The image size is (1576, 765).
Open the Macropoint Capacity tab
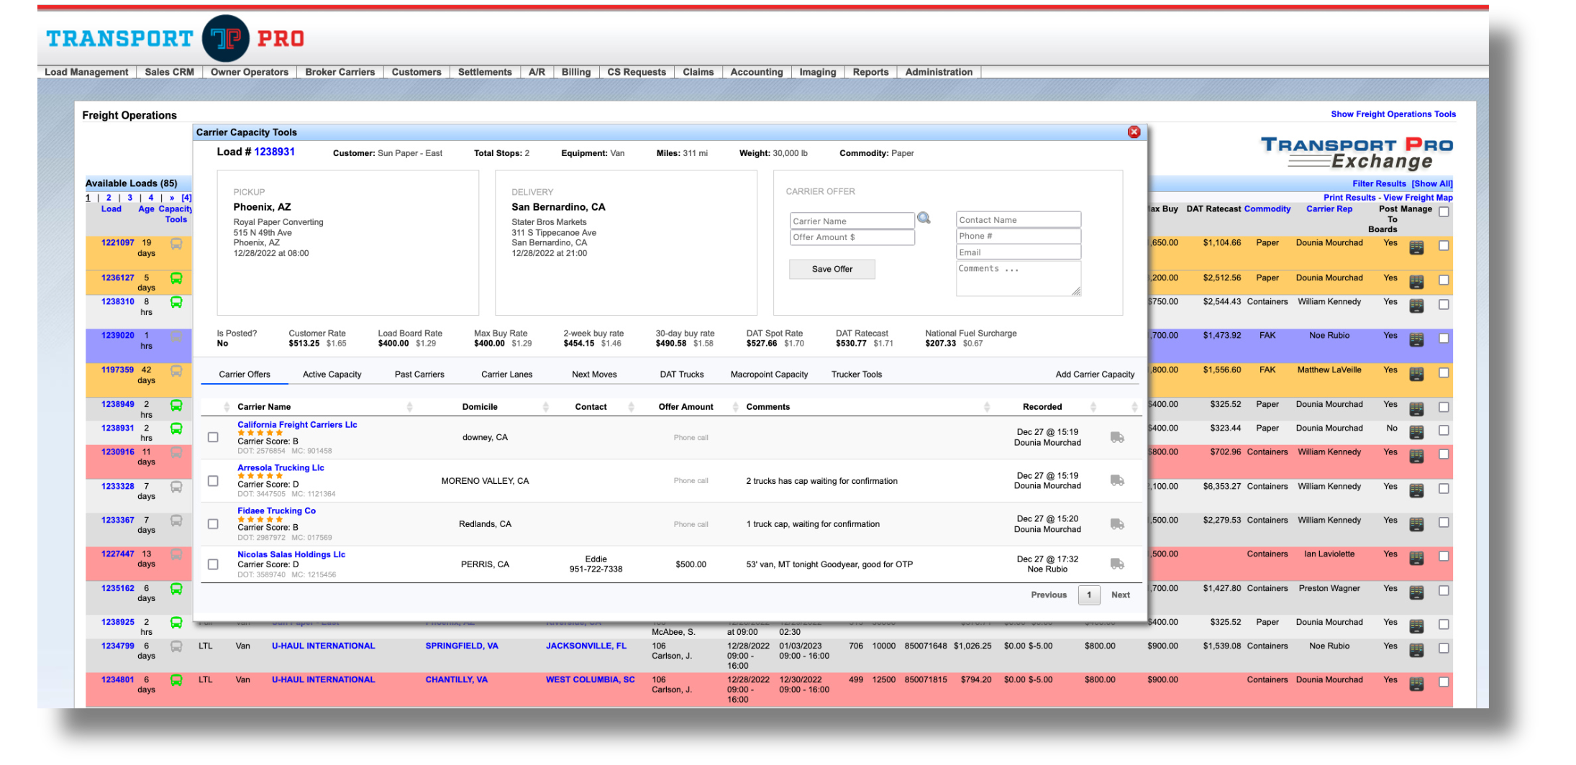(769, 375)
